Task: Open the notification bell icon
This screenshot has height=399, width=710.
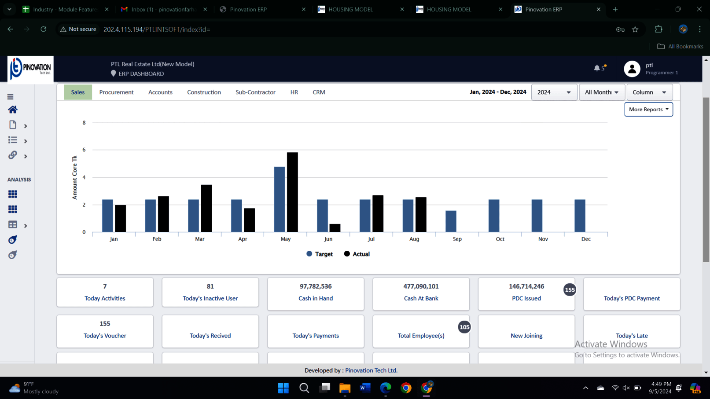Action: click(x=597, y=68)
